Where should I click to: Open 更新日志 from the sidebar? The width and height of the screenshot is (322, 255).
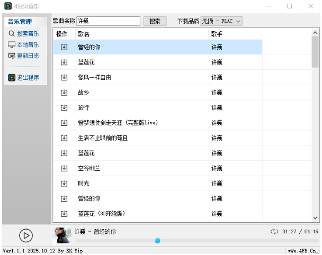pos(24,56)
